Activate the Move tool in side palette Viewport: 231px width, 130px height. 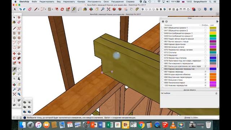[x=14, y=54]
